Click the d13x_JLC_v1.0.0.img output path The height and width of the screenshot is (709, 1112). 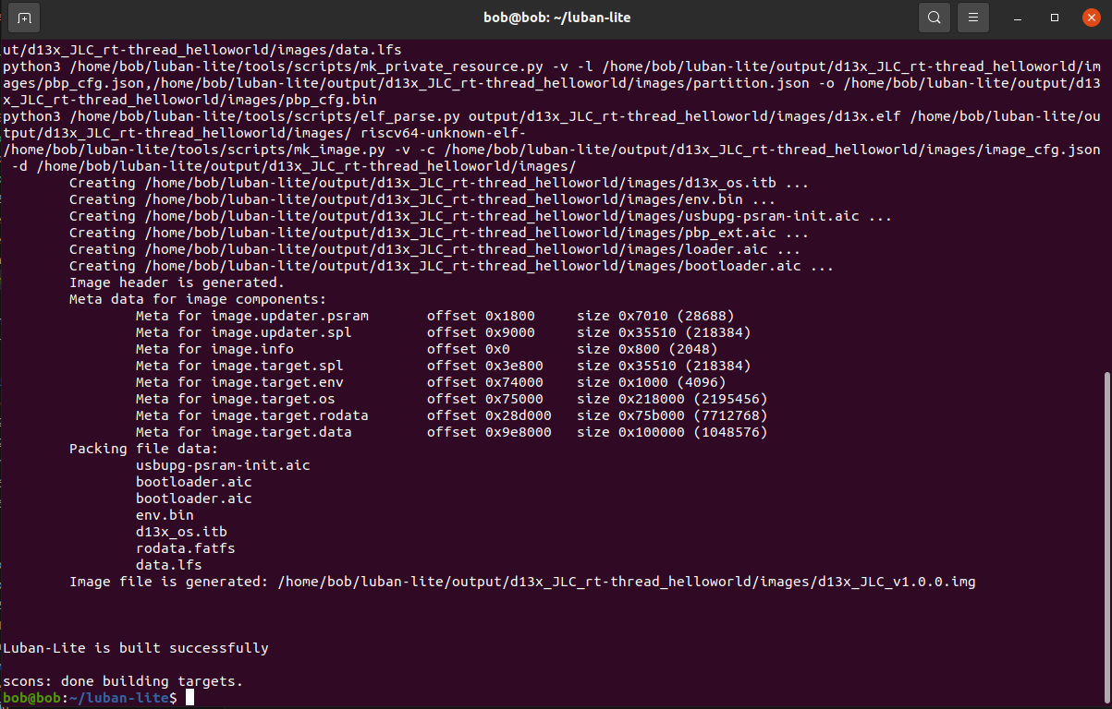[627, 582]
